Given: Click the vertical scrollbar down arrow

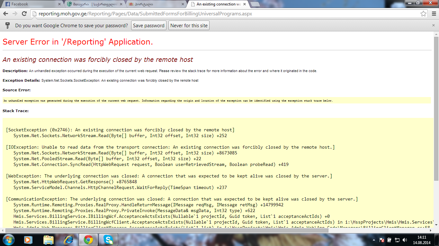Looking at the screenshot, I should (x=436, y=225).
